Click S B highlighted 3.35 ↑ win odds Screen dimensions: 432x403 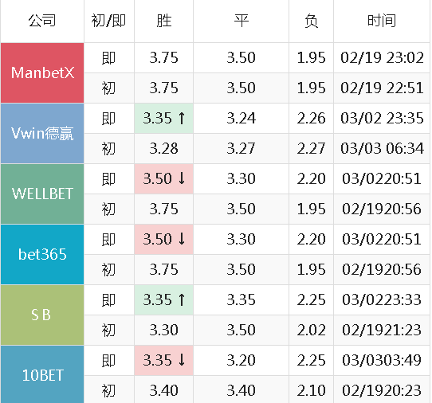pos(163,300)
